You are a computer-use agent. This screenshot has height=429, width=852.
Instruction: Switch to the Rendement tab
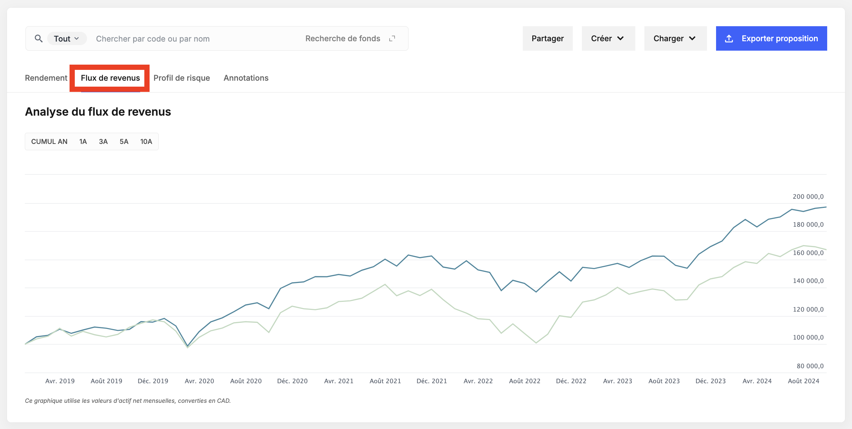(x=46, y=78)
